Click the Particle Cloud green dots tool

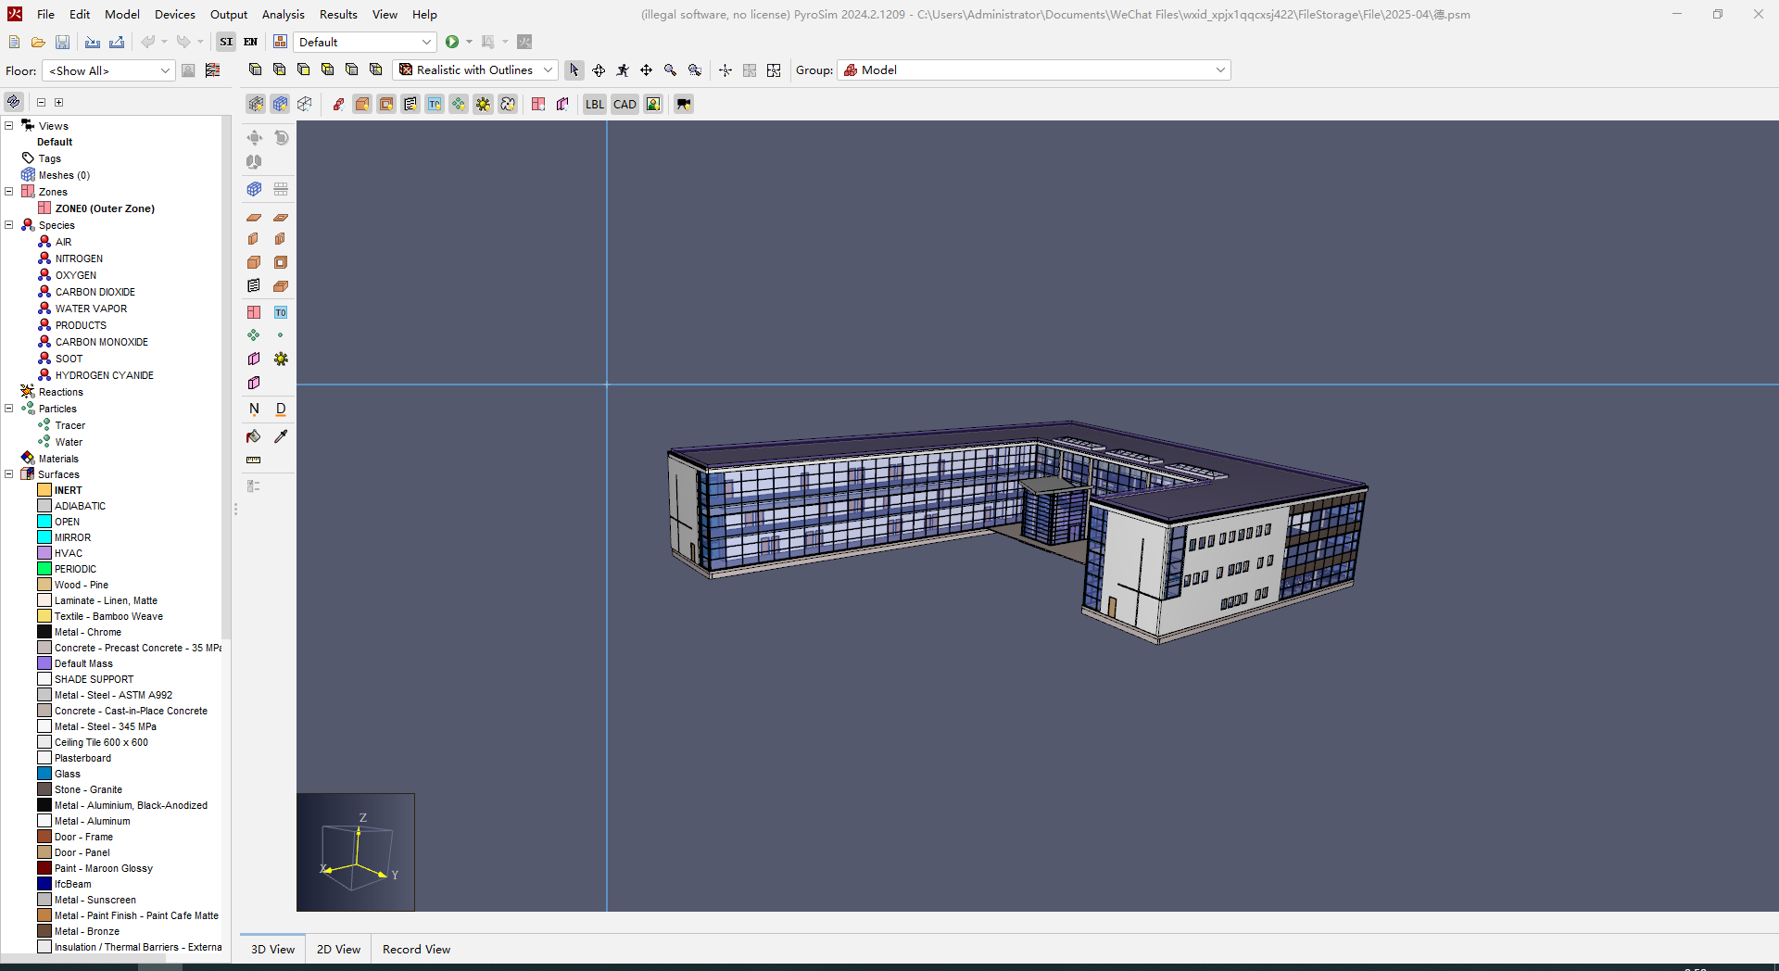(x=254, y=334)
